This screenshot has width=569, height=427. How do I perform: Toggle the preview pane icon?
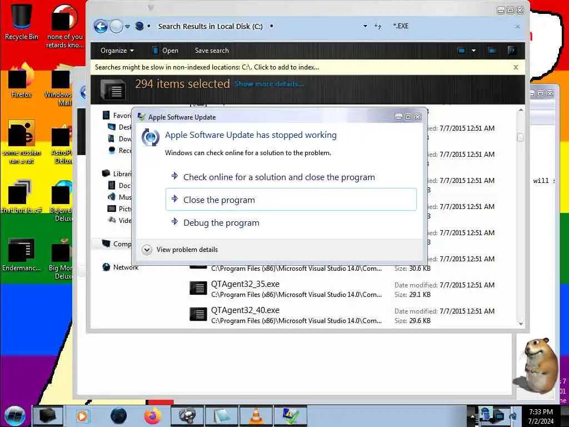point(492,51)
